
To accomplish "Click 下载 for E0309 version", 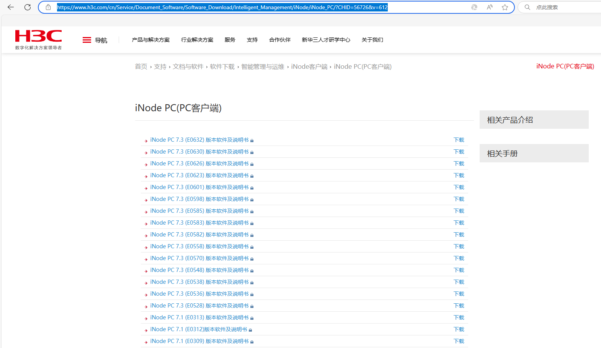I will 459,341.
